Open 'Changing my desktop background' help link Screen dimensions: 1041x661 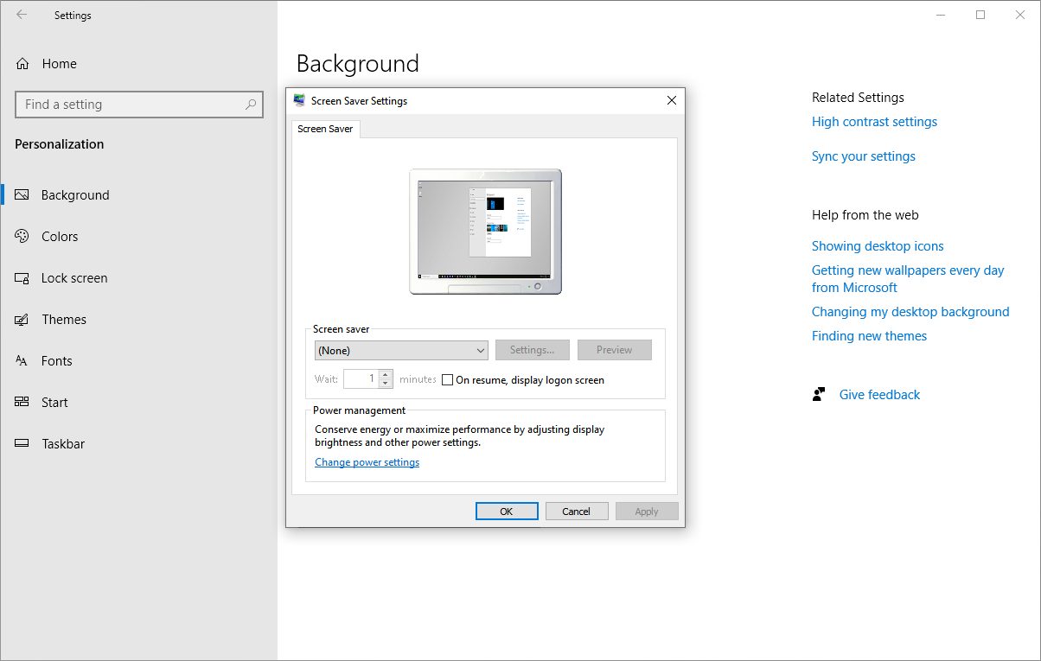click(x=910, y=311)
